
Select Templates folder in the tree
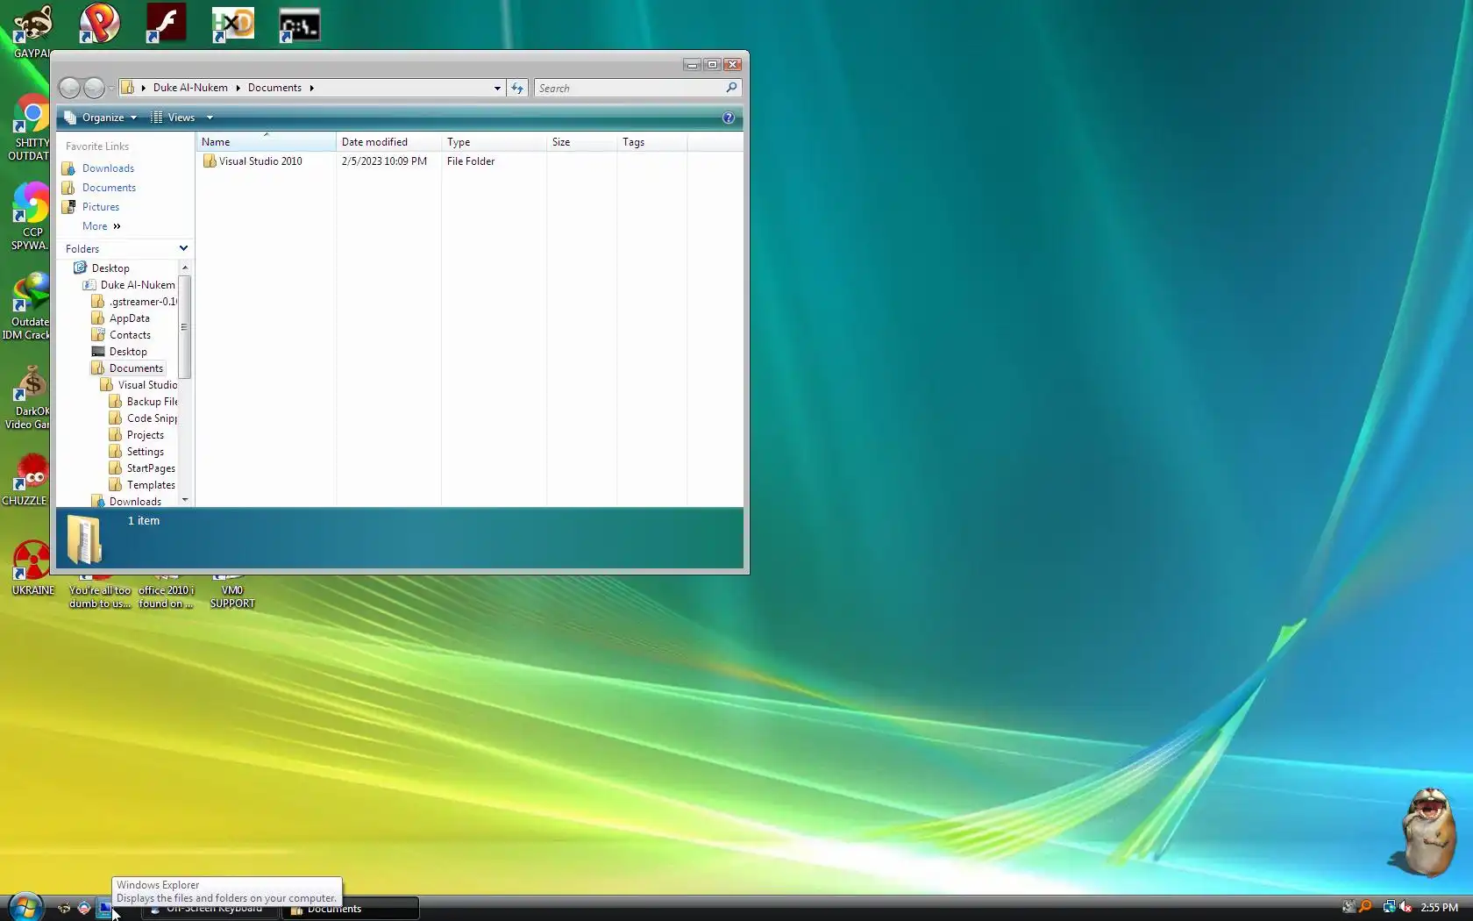tap(151, 485)
